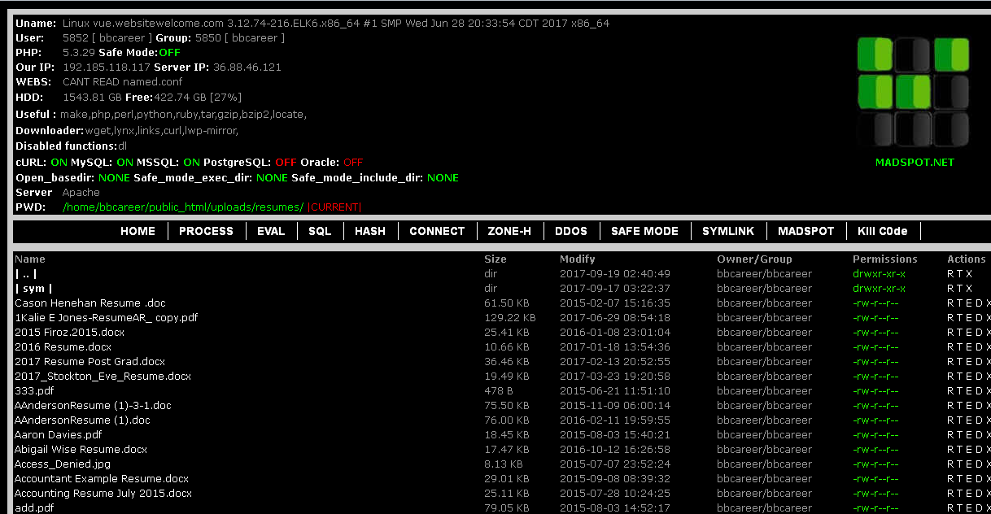The width and height of the screenshot is (991, 514).
Task: Open the EVAL console
Action: (x=271, y=231)
